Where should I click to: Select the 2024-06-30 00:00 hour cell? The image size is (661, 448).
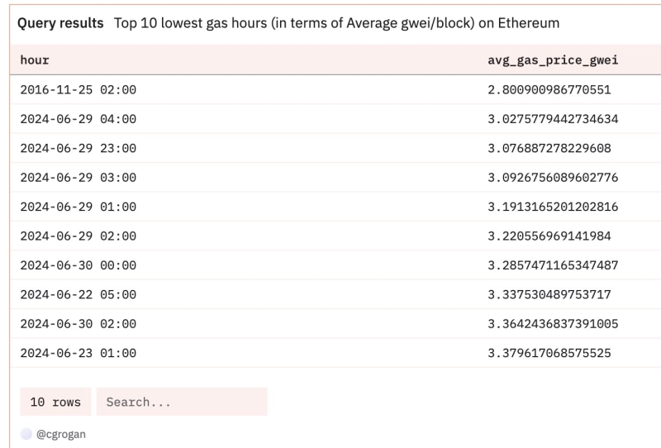coord(78,265)
